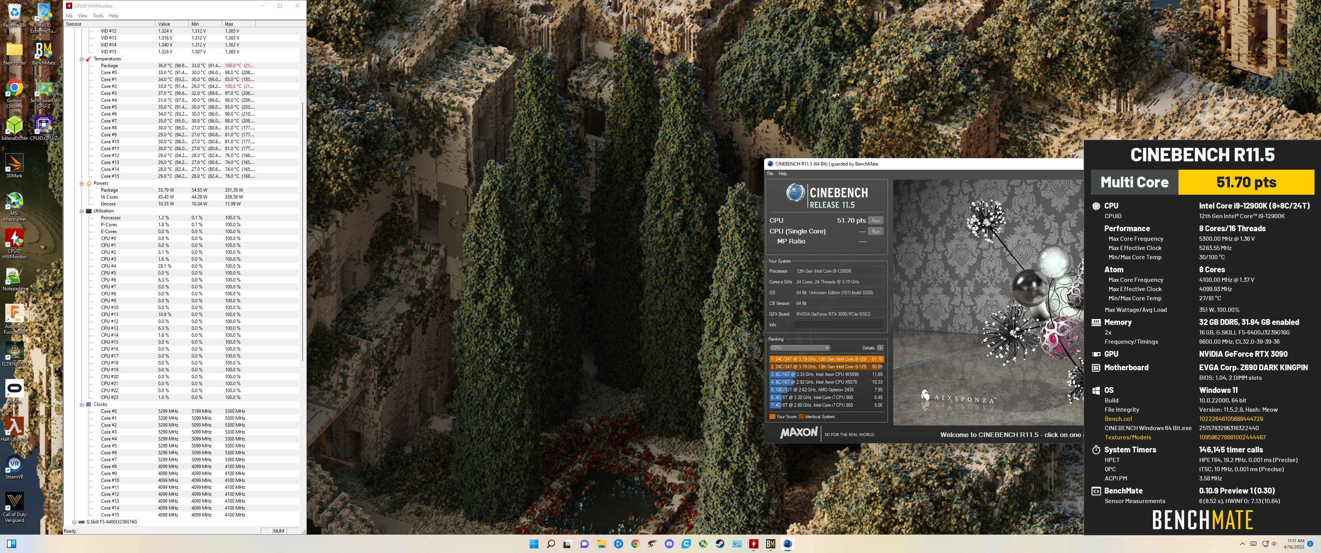Click the Max column header
The width and height of the screenshot is (1321, 553).
point(238,24)
